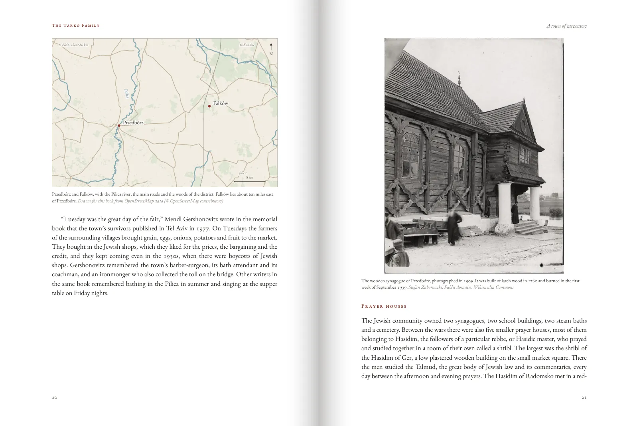Click the 'forest' legend label on map
The height and width of the screenshot is (426, 639).
(243, 173)
